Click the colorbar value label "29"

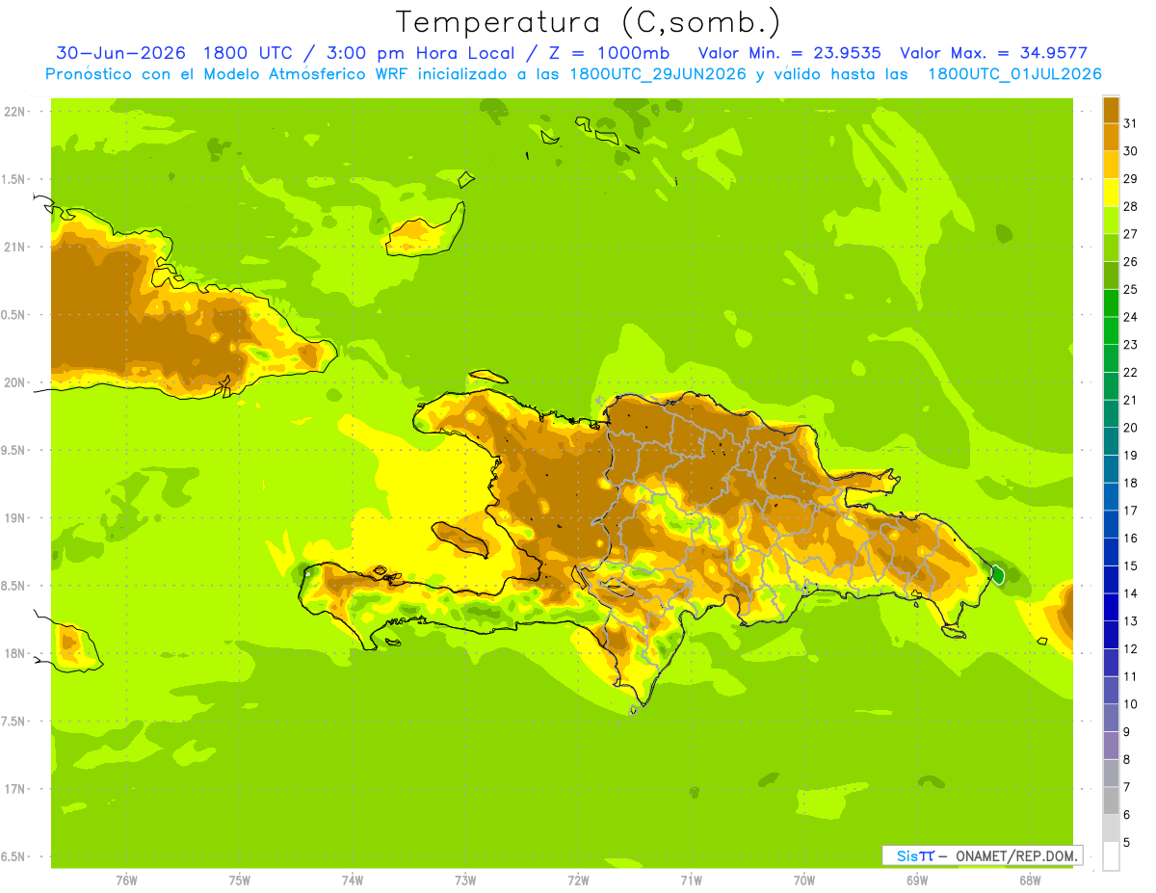pyautogui.click(x=1130, y=178)
